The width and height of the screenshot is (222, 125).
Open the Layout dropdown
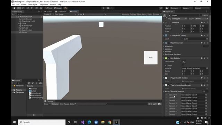click(202, 8)
